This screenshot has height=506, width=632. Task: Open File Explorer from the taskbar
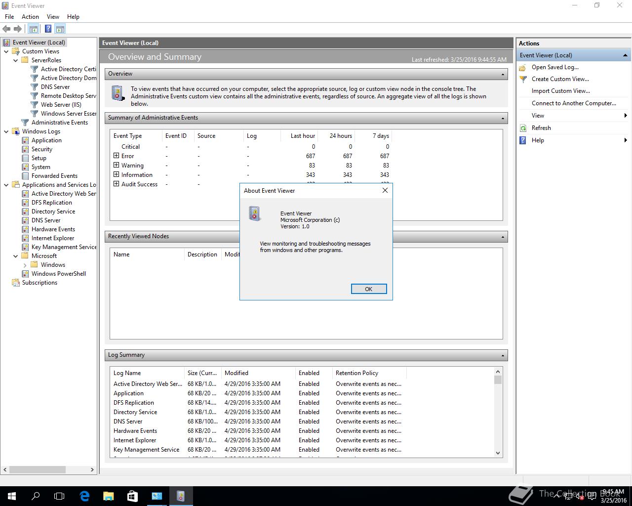[108, 496]
